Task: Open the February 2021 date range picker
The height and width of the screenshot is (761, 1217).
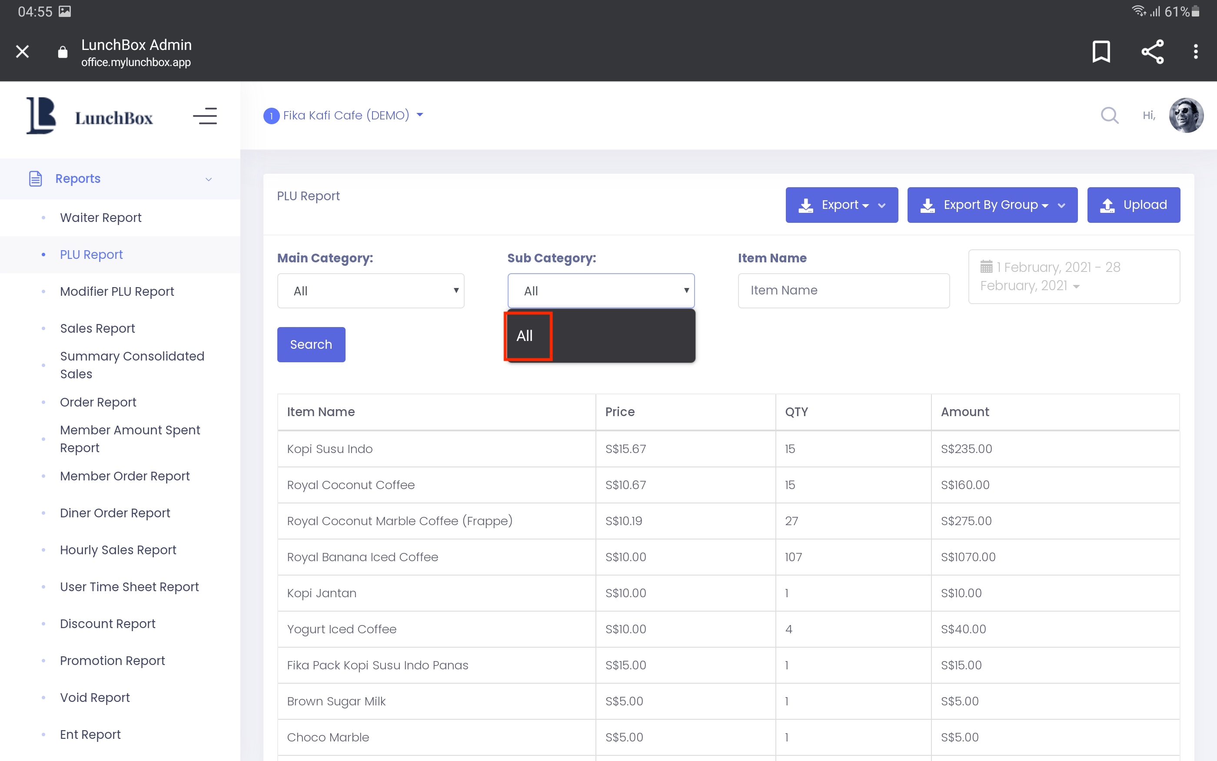Action: (x=1074, y=276)
